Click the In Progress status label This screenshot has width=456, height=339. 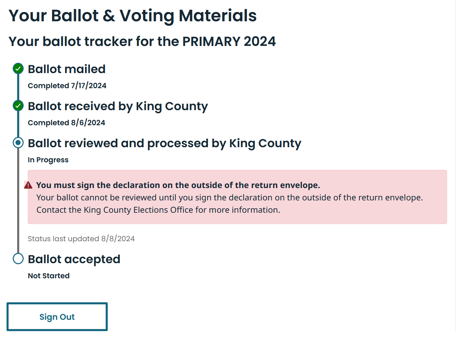click(48, 160)
